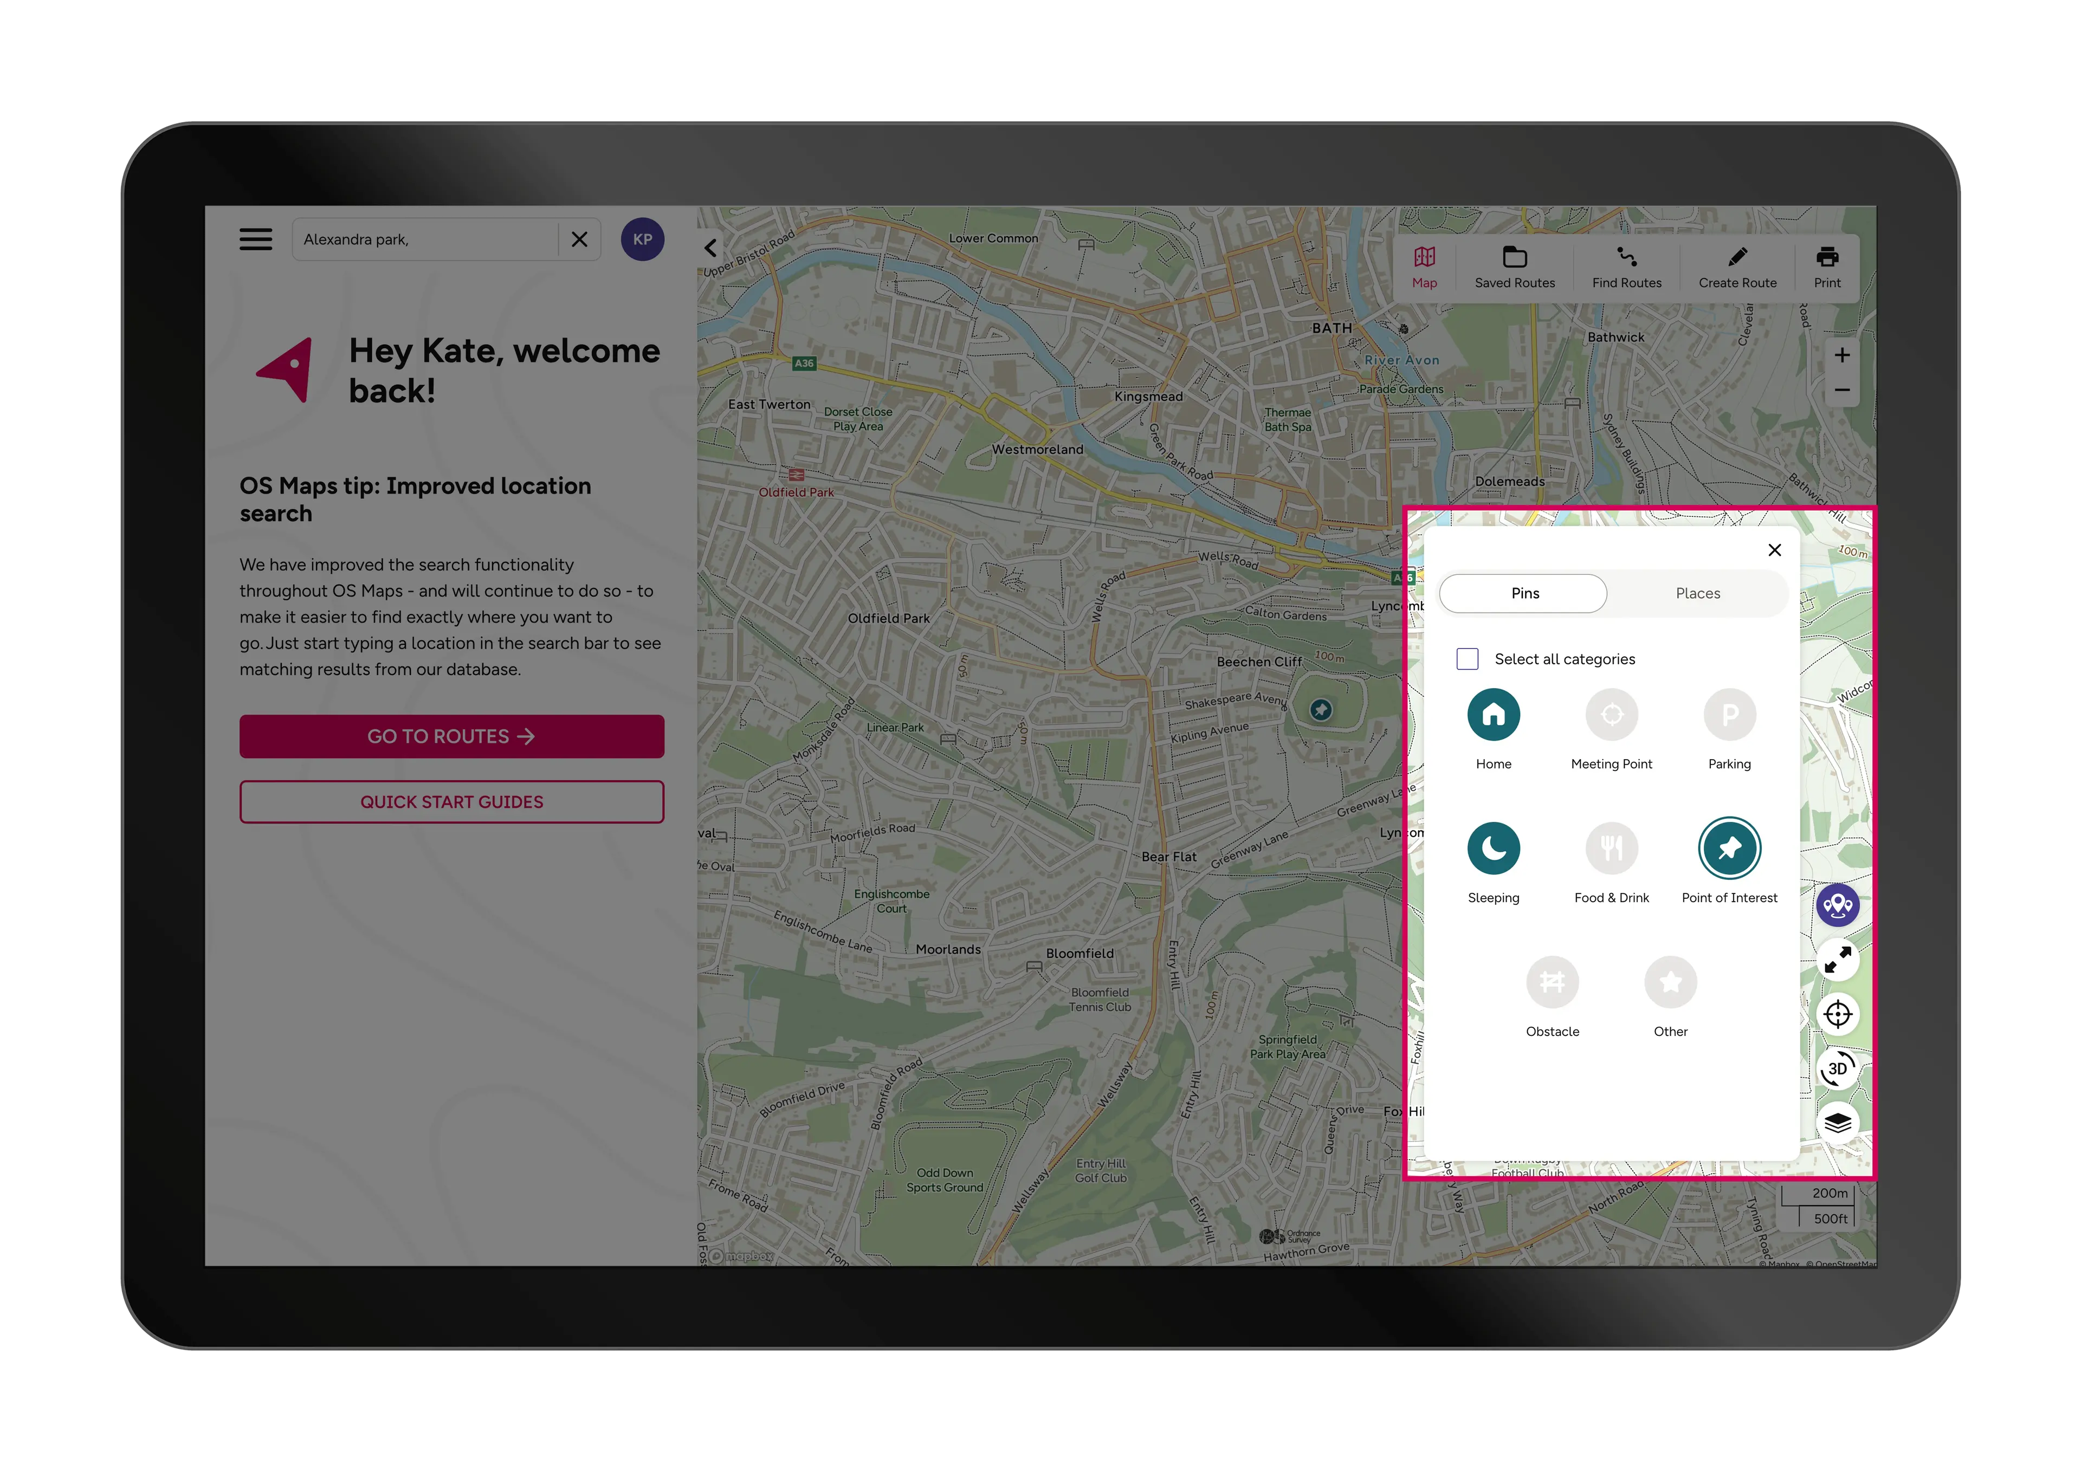Click the Westmoreland map label
Viewport: 2081px width, 1471px height.
tap(1037, 450)
